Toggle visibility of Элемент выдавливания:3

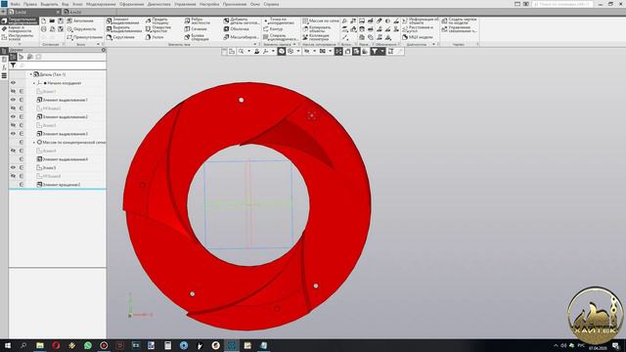coord(13,134)
